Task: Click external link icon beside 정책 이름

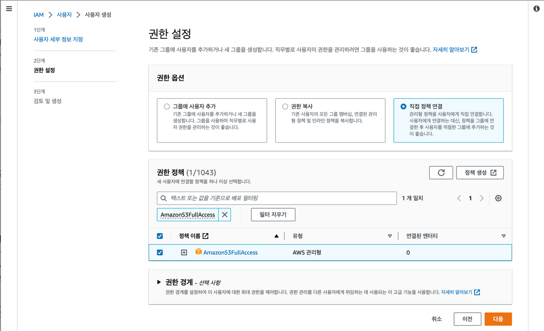Action: [205, 236]
